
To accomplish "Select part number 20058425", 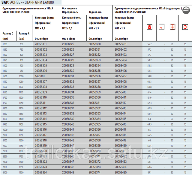I will click(x=121, y=172).
